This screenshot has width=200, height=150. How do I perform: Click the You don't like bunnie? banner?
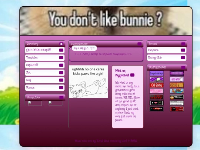point(106,21)
